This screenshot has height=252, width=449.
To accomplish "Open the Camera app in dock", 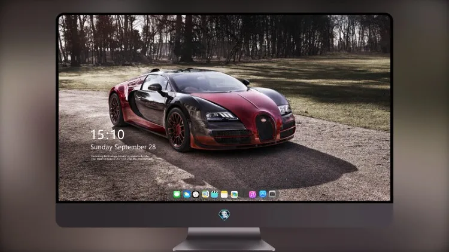I will point(272,194).
